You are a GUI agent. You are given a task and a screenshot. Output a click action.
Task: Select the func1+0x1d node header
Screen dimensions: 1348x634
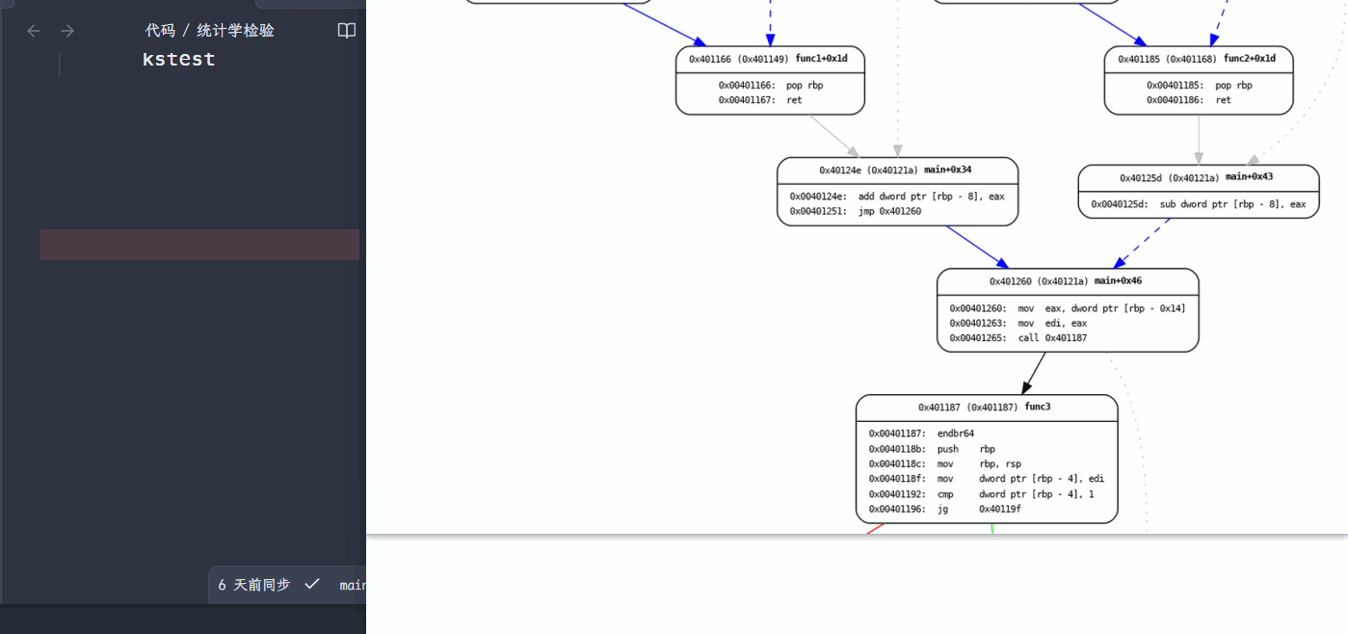coord(769,59)
